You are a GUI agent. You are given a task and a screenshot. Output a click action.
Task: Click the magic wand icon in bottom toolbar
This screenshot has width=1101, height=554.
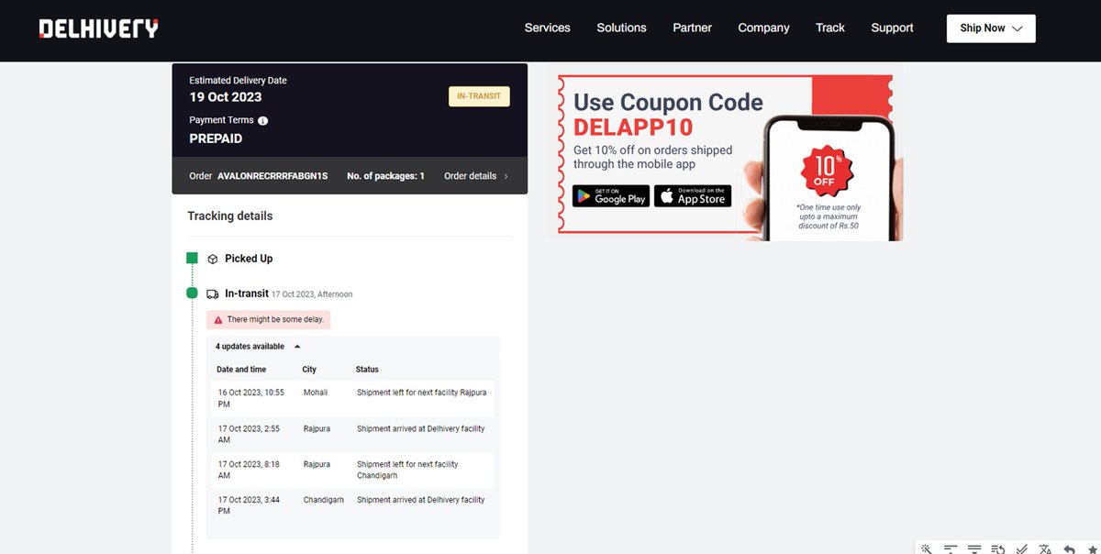928,548
